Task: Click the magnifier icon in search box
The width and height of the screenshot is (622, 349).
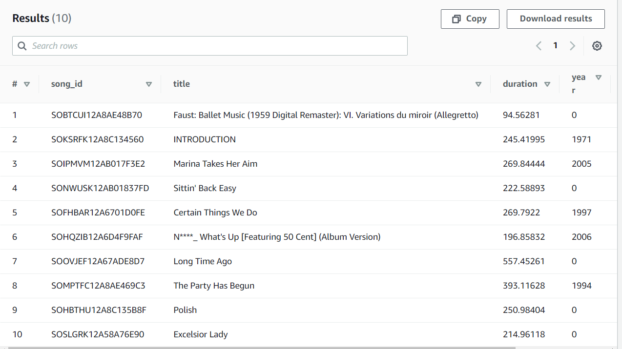Action: click(22, 46)
